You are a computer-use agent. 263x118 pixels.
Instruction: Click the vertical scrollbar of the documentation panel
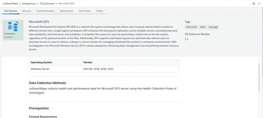(x=260, y=78)
